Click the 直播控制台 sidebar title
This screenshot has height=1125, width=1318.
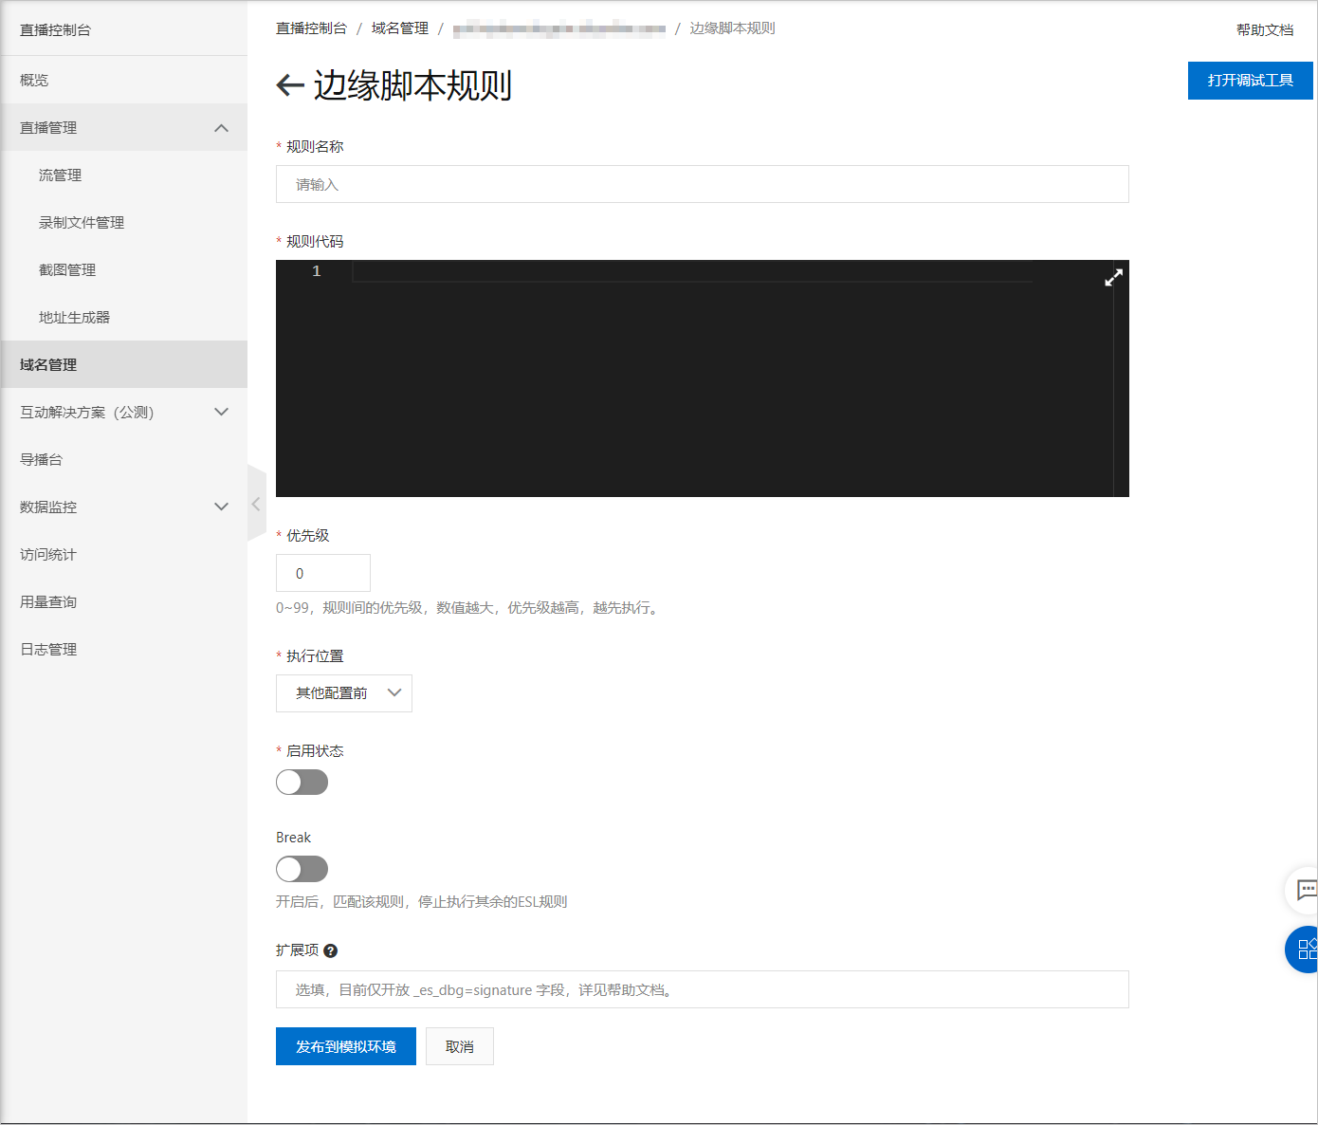[x=56, y=29]
